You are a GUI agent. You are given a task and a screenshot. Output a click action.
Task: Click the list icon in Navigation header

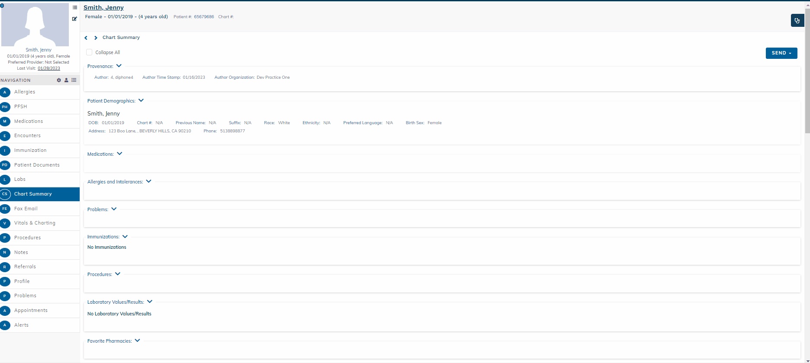coord(74,80)
